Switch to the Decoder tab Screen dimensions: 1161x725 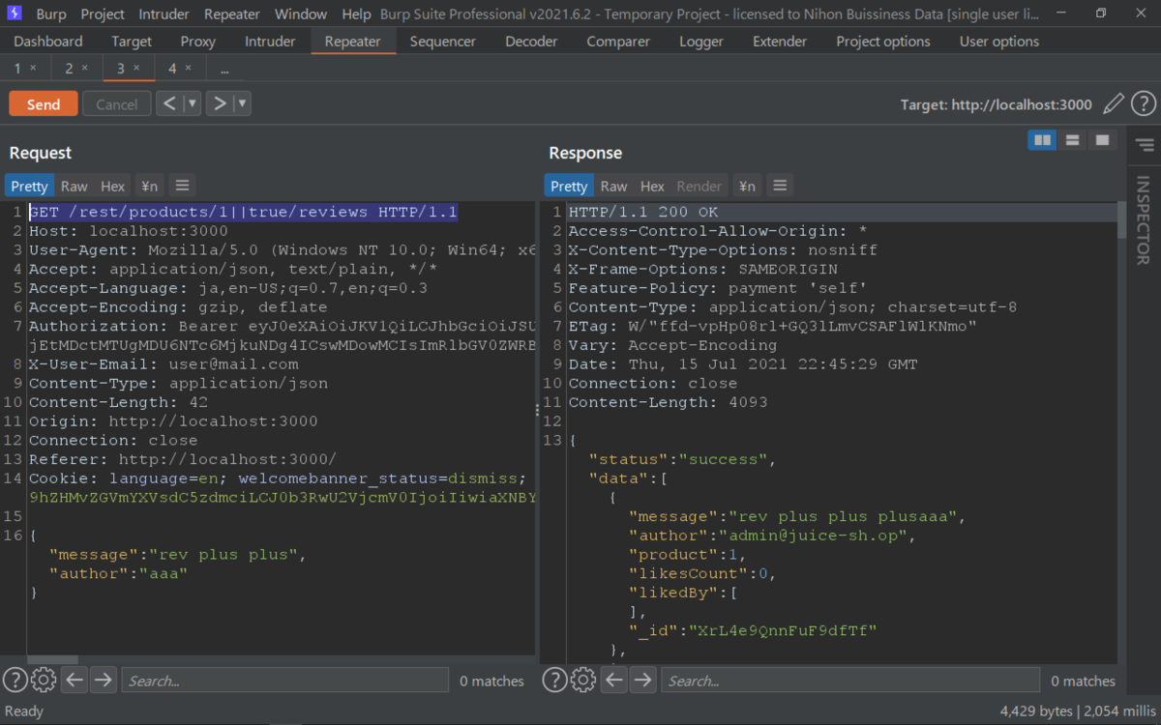tap(531, 42)
